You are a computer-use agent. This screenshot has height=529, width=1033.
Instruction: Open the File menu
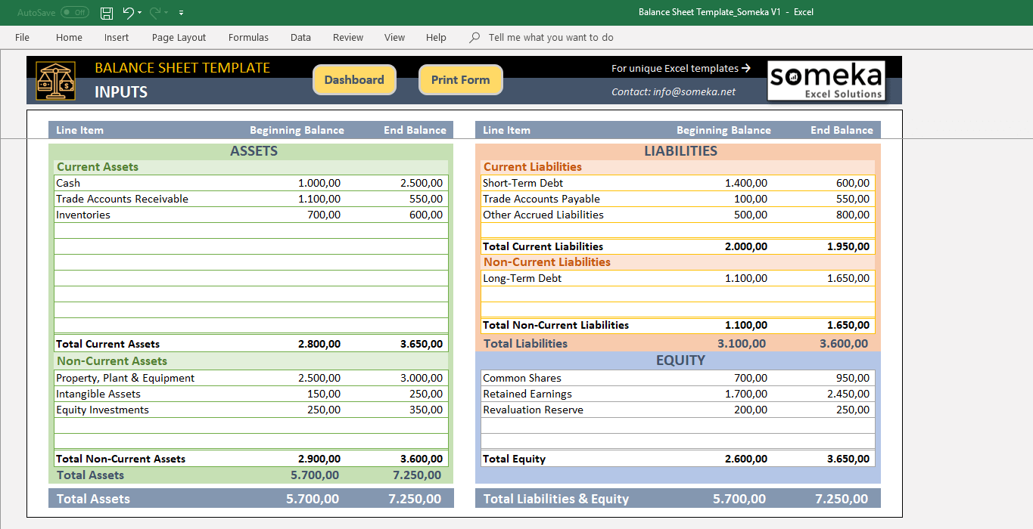point(22,37)
